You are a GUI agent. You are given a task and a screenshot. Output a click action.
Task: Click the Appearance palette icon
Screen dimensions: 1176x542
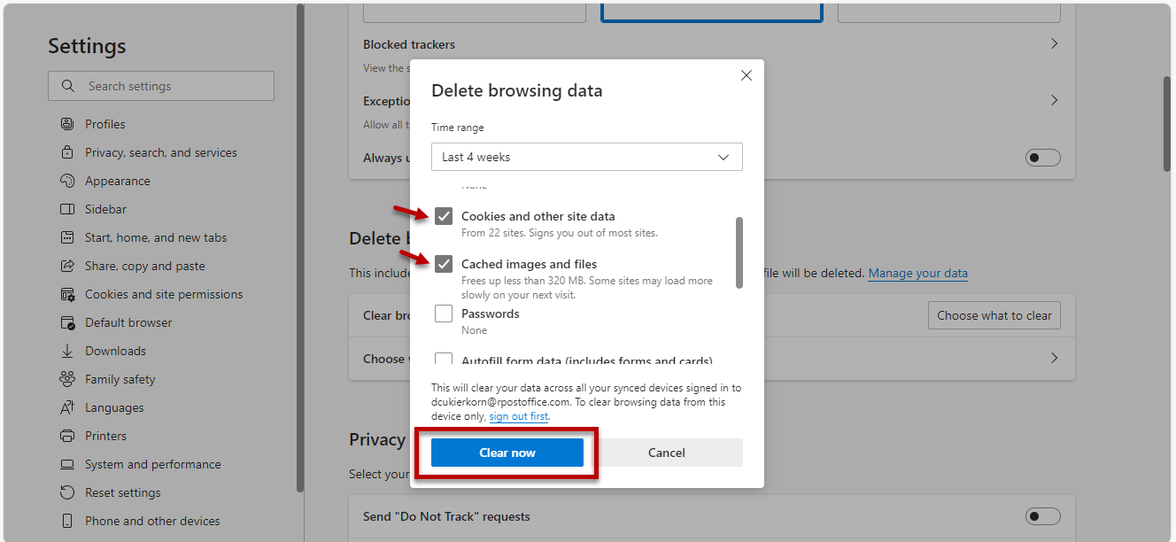point(67,181)
